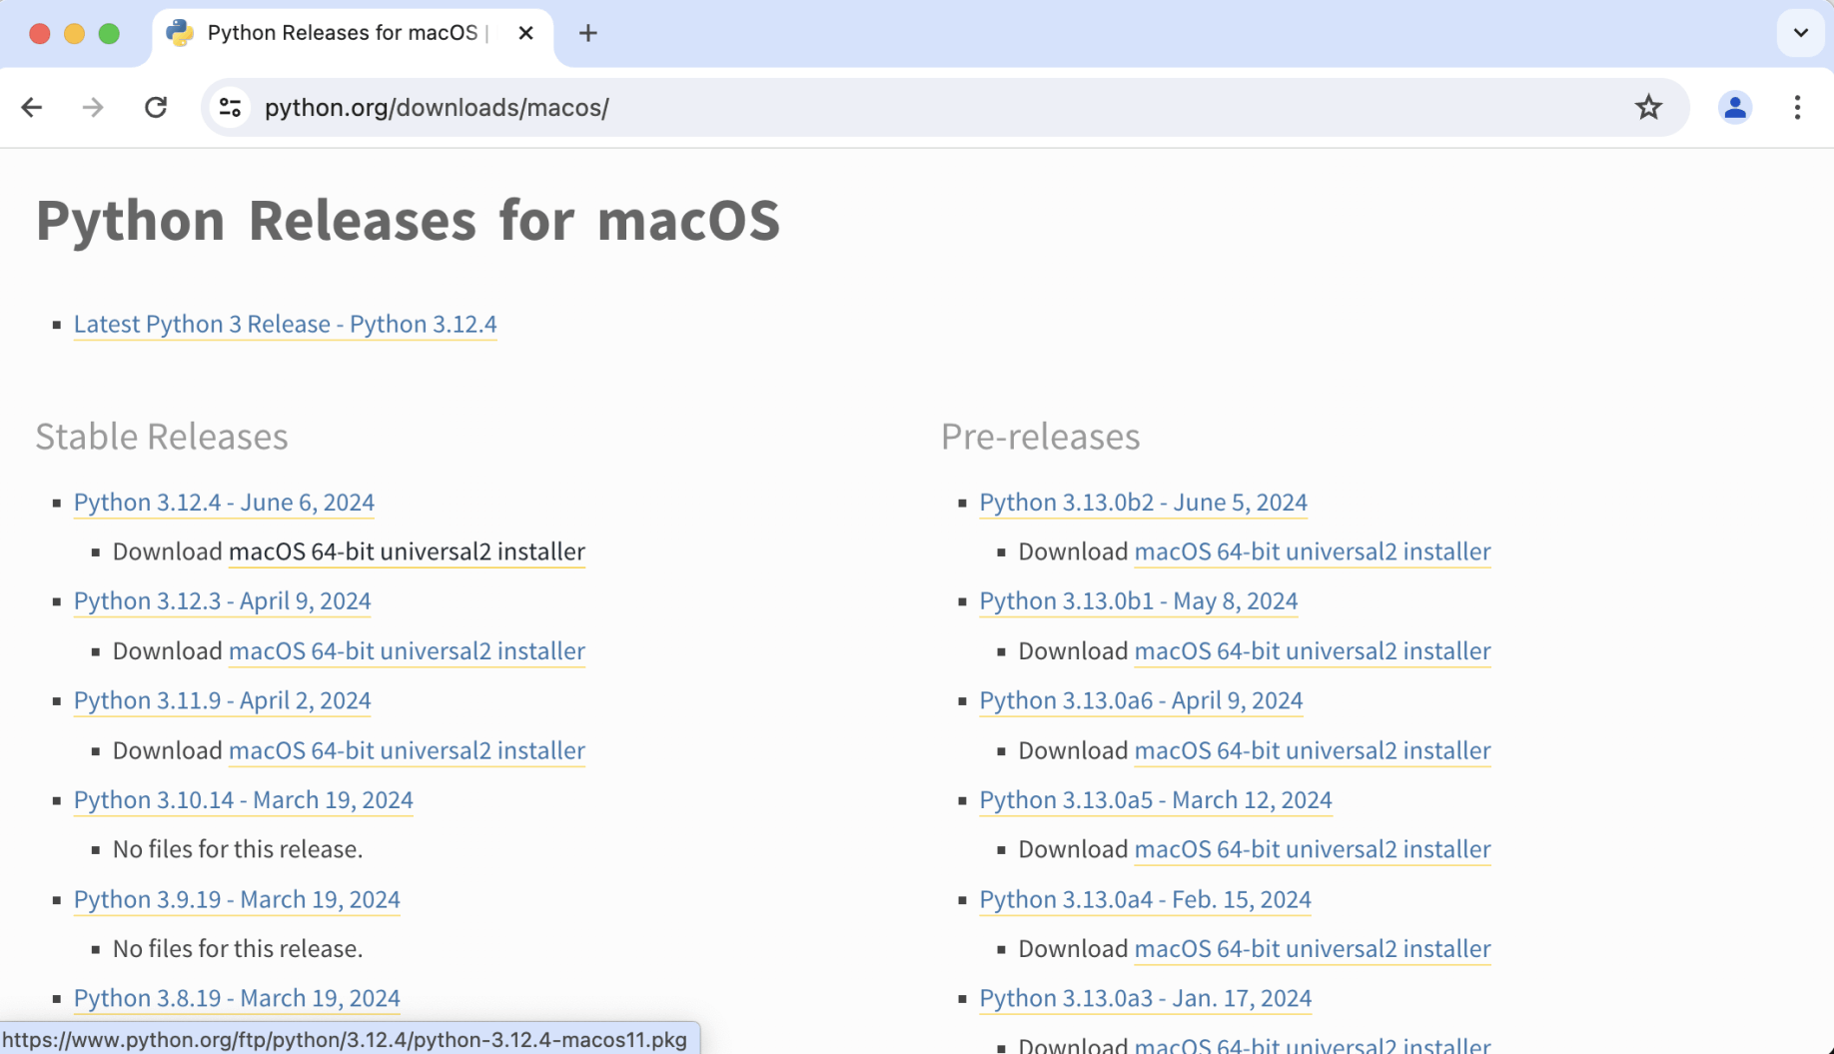1834x1054 pixels.
Task: Open Python 3.10.14 March 19 release
Action: [x=243, y=800]
